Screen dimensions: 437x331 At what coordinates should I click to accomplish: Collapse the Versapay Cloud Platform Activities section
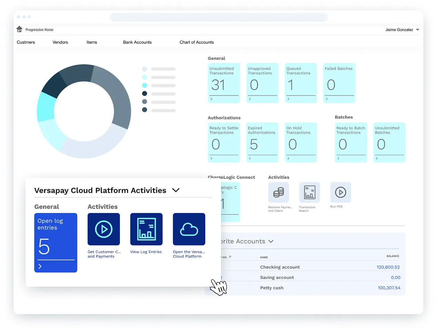176,190
